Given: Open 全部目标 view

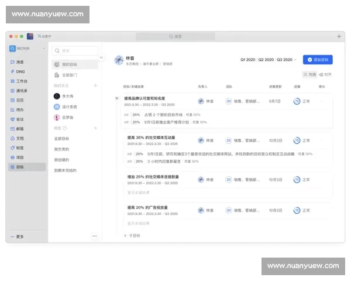Looking at the screenshot, I should tap(61, 139).
